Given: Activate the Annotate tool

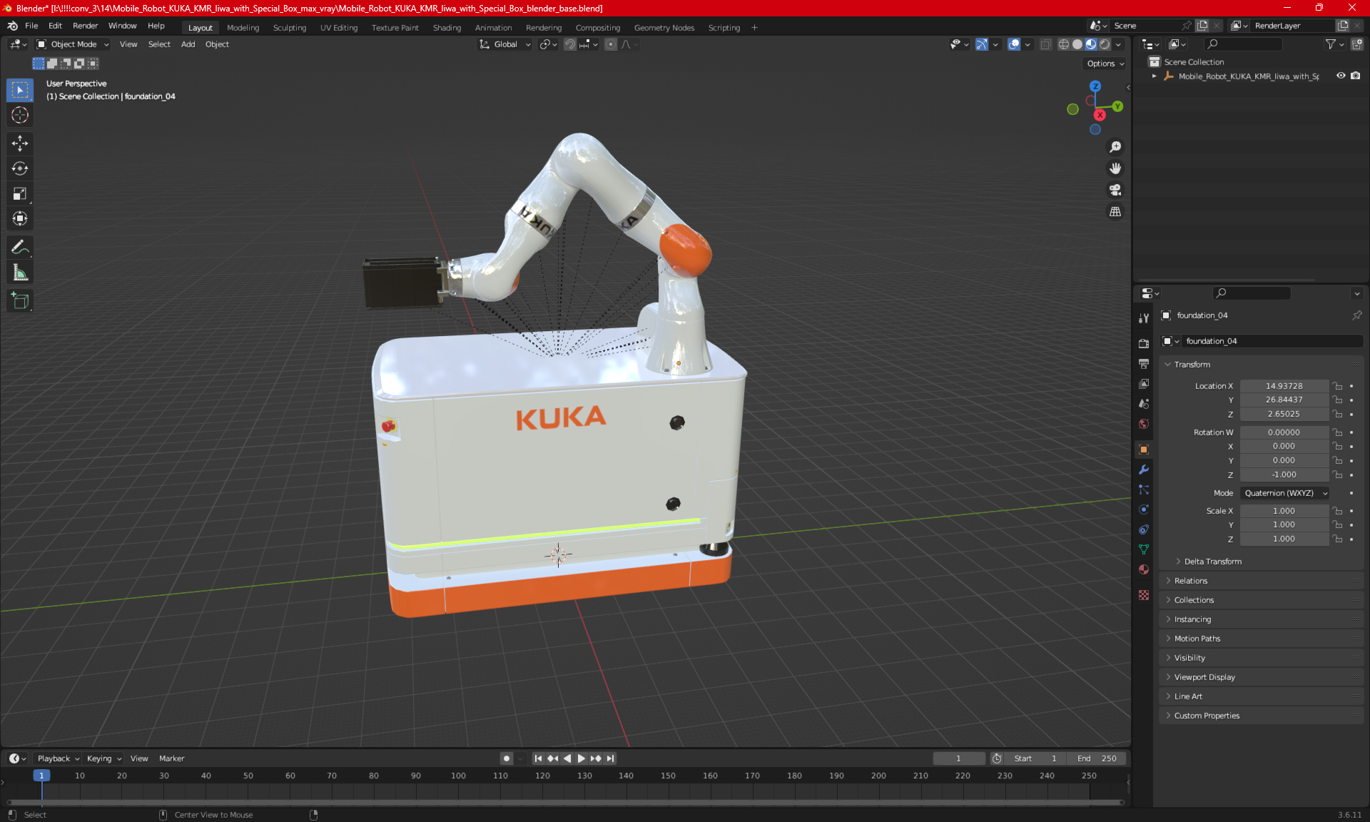Looking at the screenshot, I should click(x=20, y=248).
